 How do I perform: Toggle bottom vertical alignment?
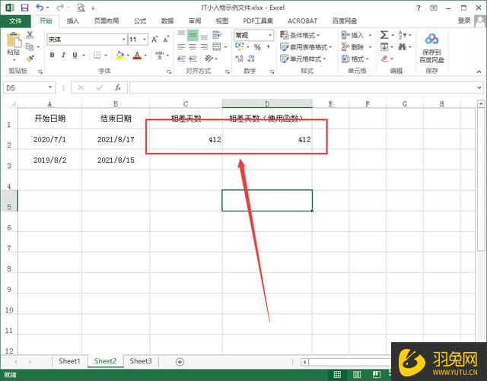[204, 37]
